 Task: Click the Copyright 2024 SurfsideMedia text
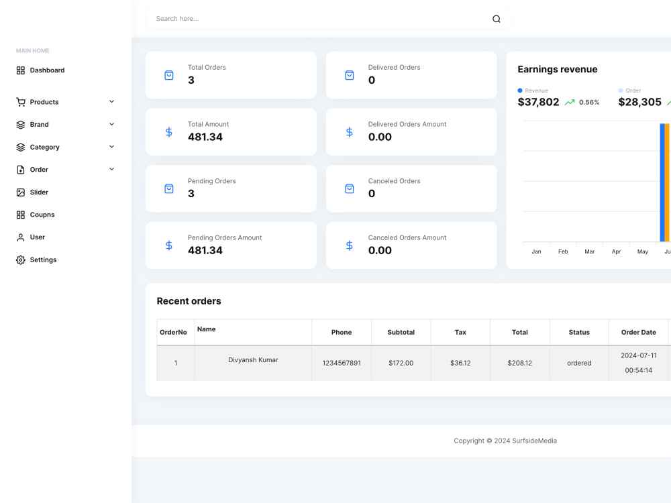505,441
